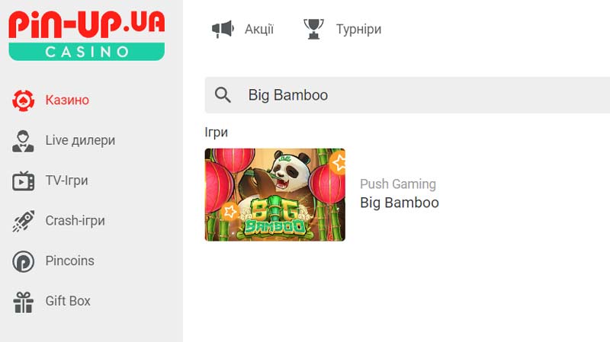
Task: Click the red casino chip icon
Action: (23, 101)
